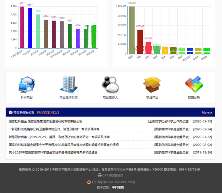Open the 2019-12-26 国家自然科学基金 notice
This screenshot has height=193, width=222.
point(53,152)
